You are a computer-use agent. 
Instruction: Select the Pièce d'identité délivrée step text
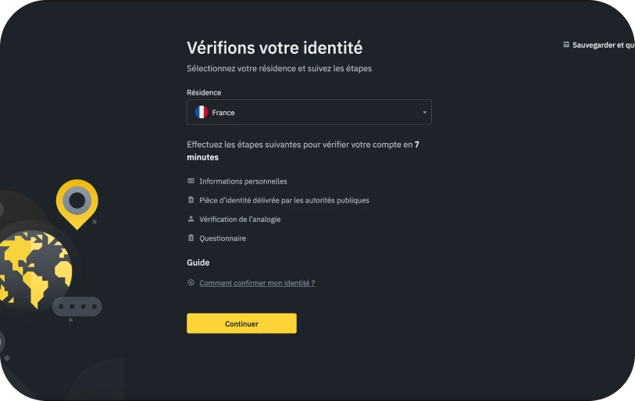click(x=284, y=200)
